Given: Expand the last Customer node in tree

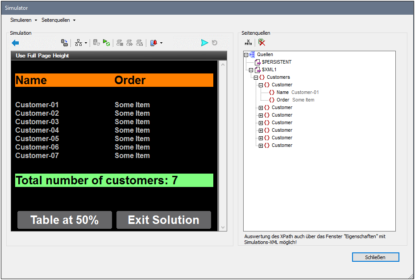Looking at the screenshot, I should tap(261, 146).
